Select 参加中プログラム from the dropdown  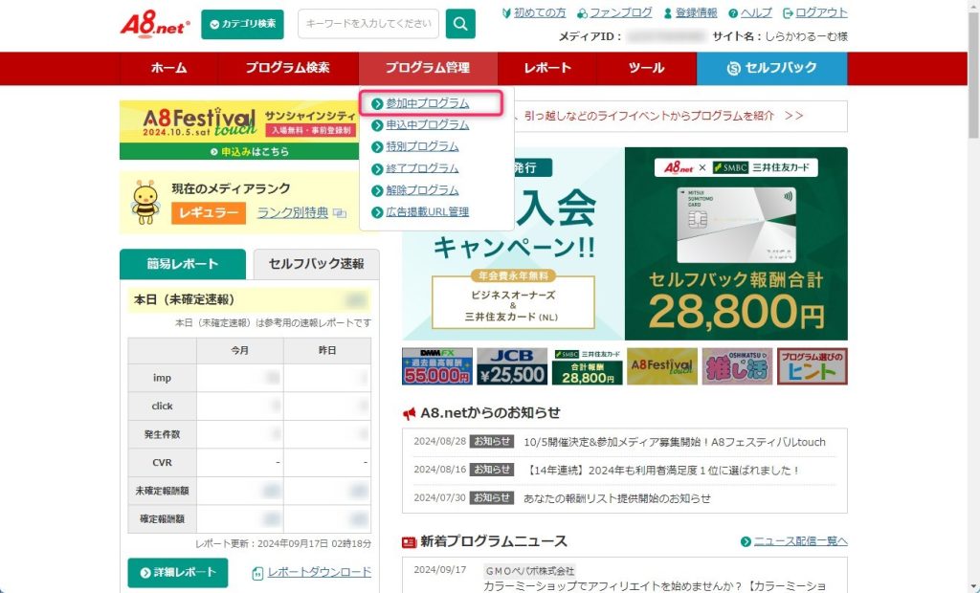point(427,102)
